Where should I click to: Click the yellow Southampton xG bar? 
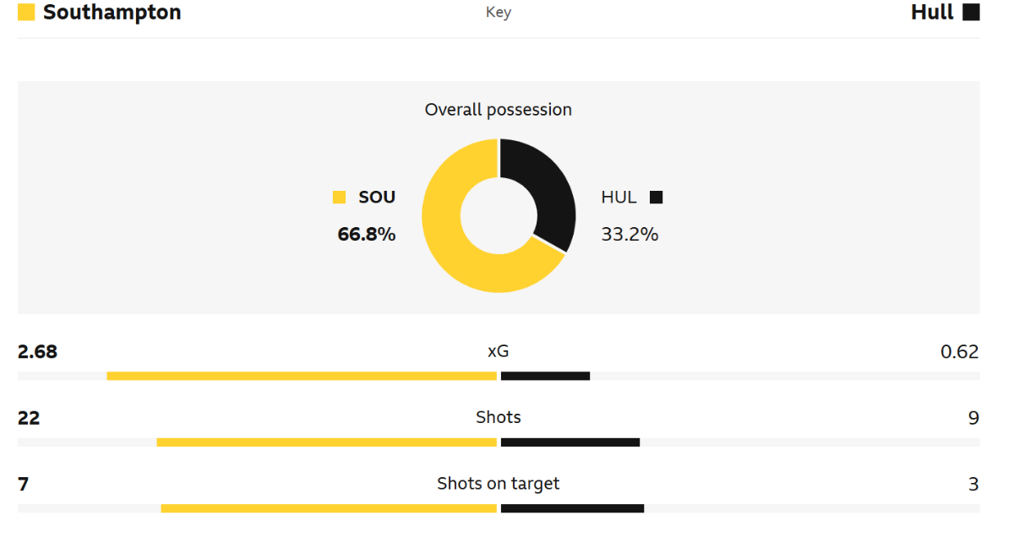[x=302, y=376]
